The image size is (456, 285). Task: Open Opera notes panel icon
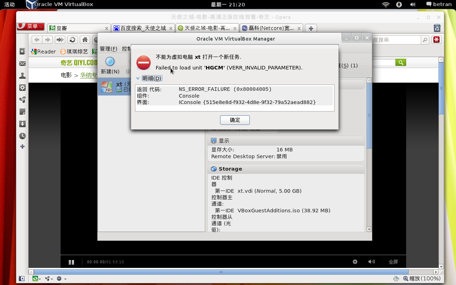pos(22,112)
